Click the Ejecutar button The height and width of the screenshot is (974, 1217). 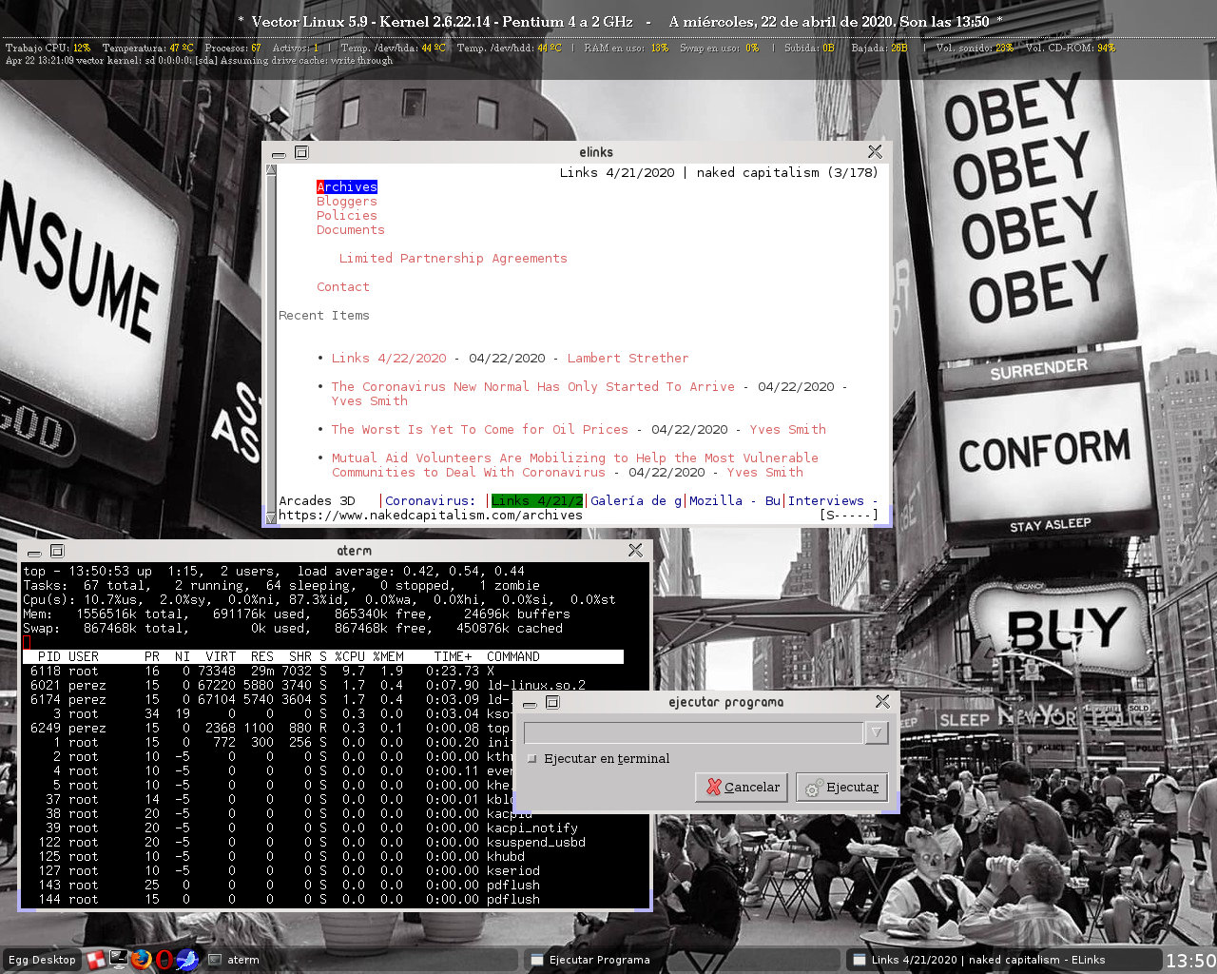pyautogui.click(x=842, y=788)
